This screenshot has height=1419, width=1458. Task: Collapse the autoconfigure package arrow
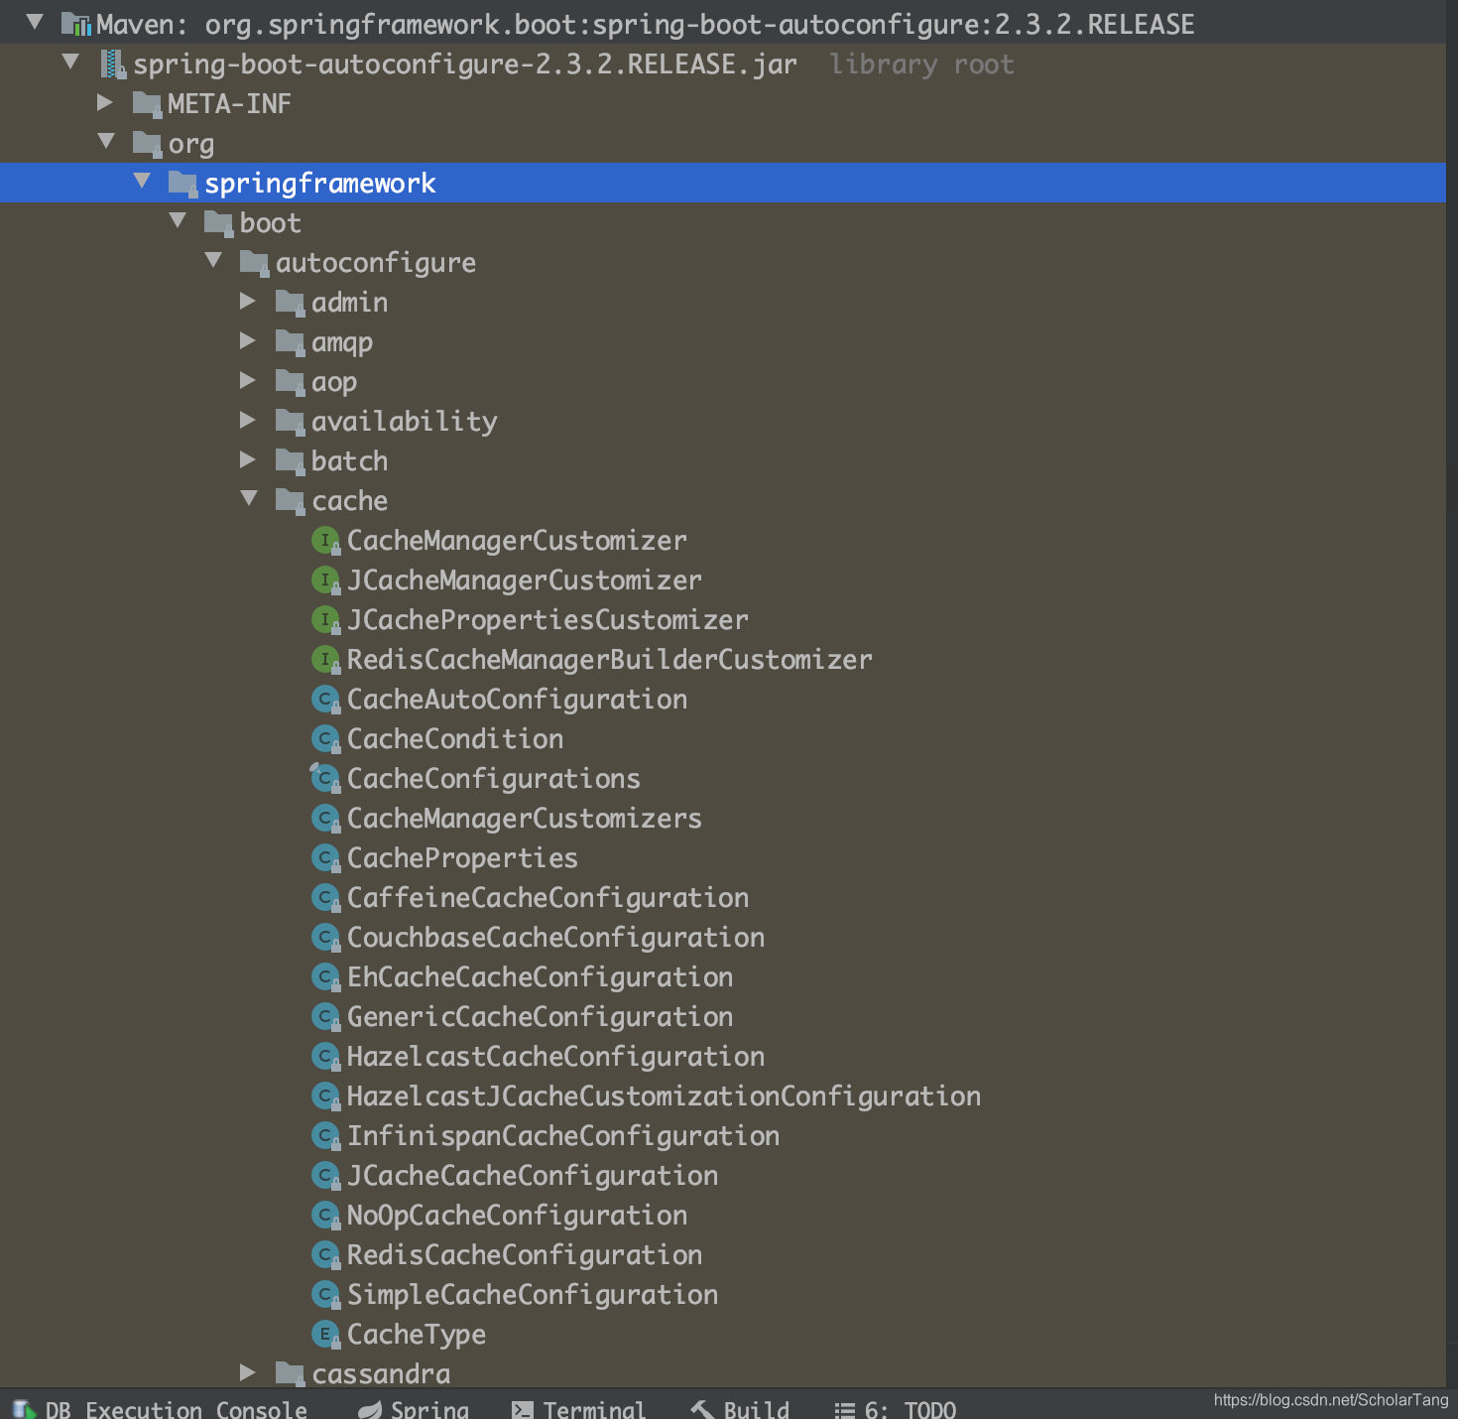pos(213,260)
